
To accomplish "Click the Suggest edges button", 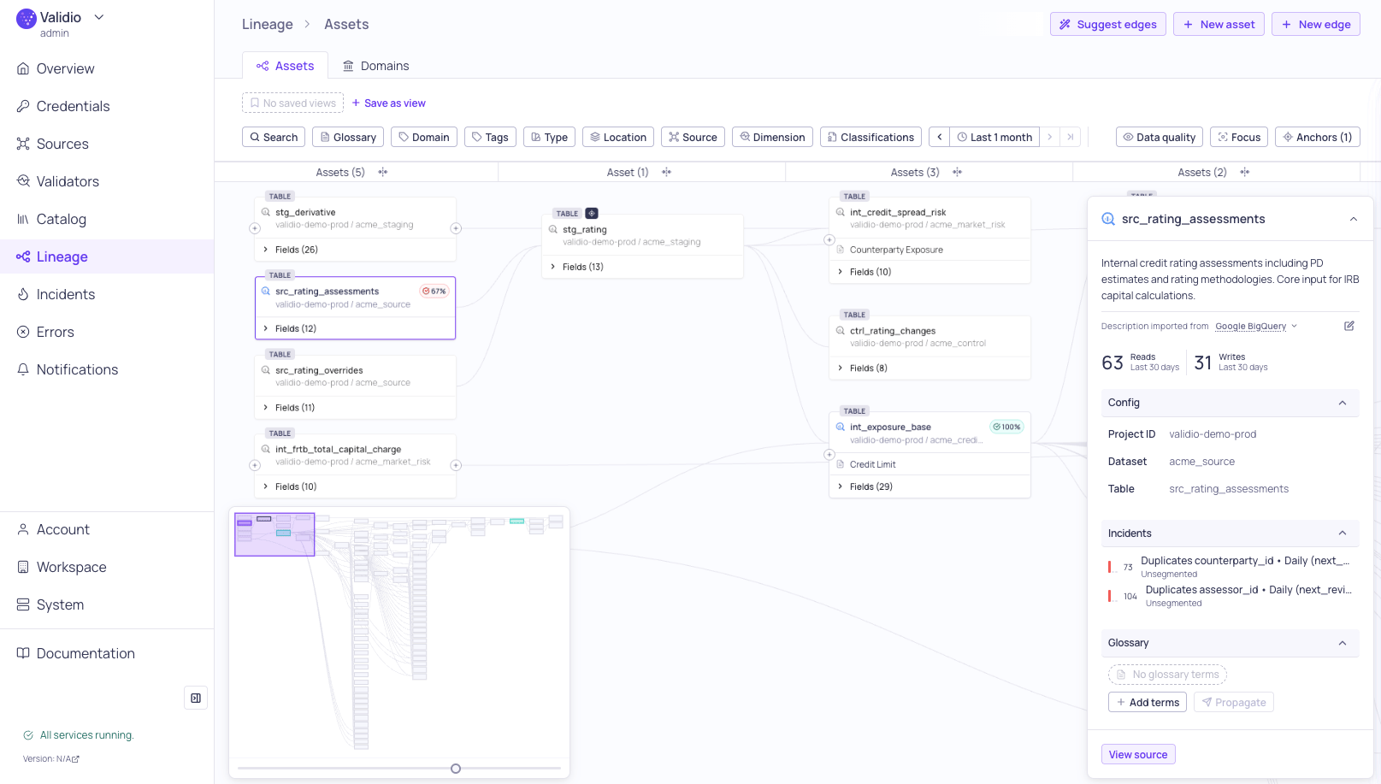I will pos(1107,24).
